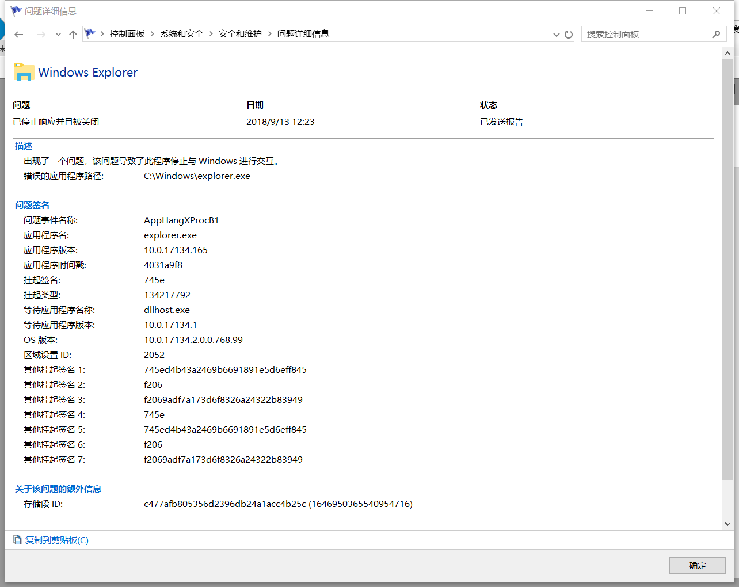Screen dimensions: 739x587
Task: Click the window title bar flag icon
Action: coord(16,10)
